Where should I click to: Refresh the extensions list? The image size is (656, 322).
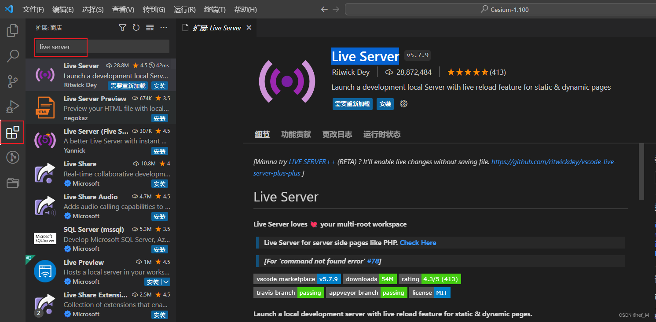[x=136, y=27]
